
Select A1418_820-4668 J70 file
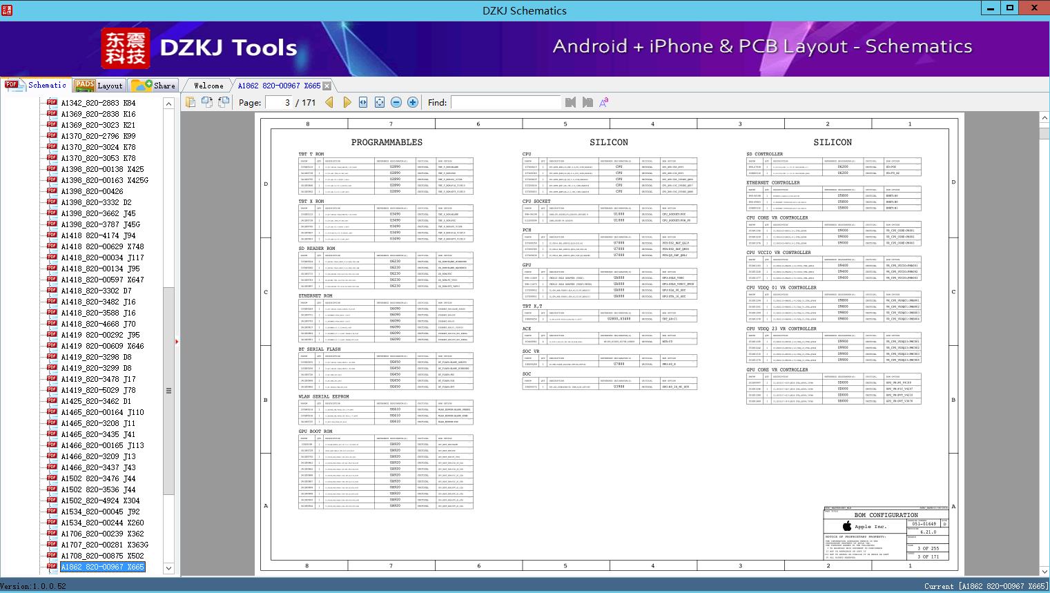coord(98,324)
